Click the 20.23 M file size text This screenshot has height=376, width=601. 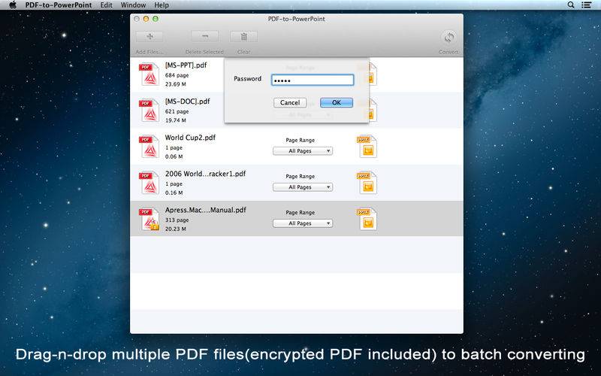pyautogui.click(x=176, y=229)
